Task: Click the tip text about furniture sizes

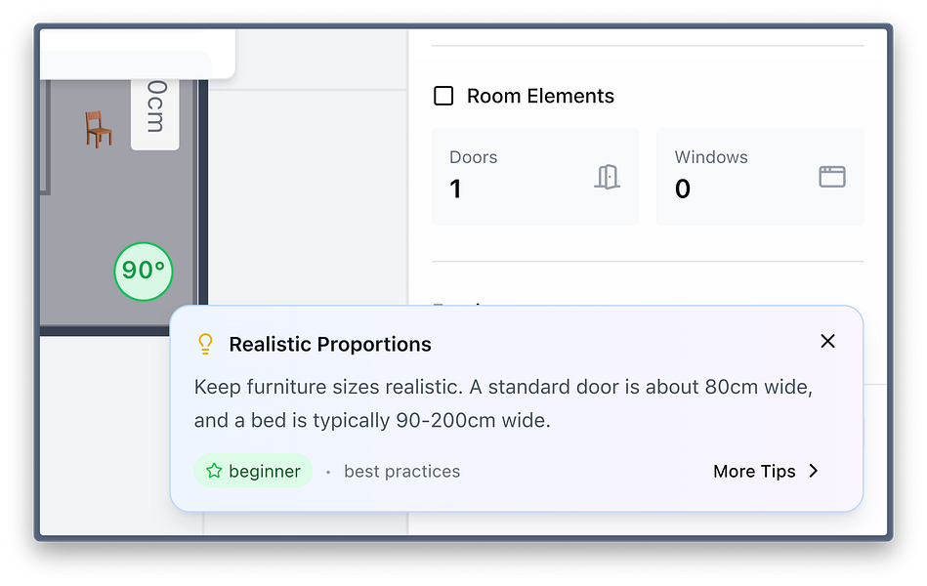Action: point(503,403)
